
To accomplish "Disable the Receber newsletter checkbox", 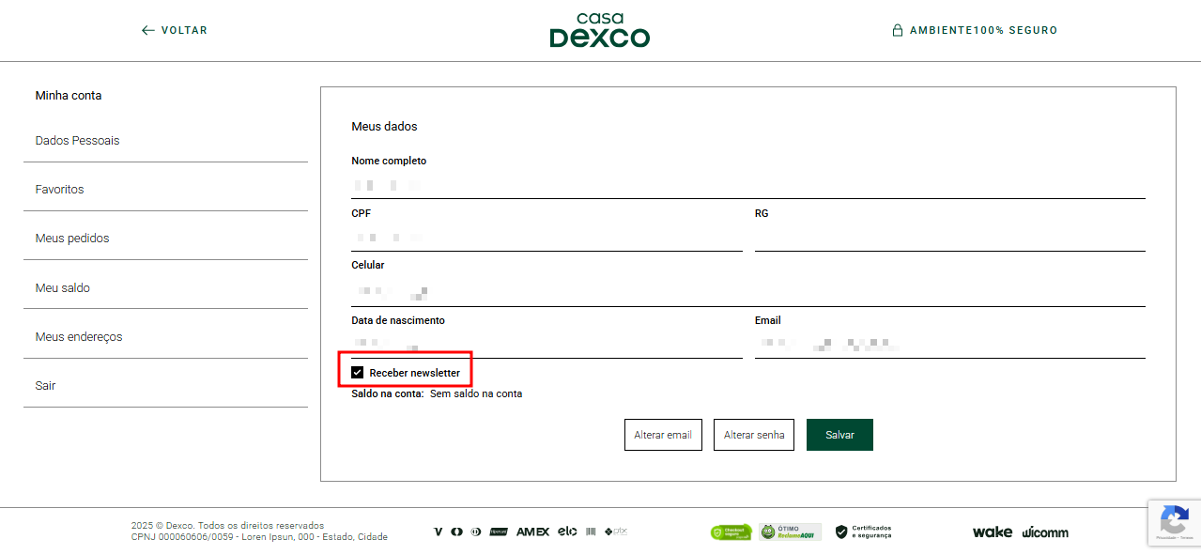I will pyautogui.click(x=357, y=372).
